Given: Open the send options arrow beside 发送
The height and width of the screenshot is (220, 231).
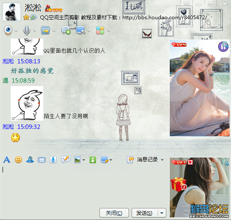Looking at the screenshot, I should pos(162,213).
